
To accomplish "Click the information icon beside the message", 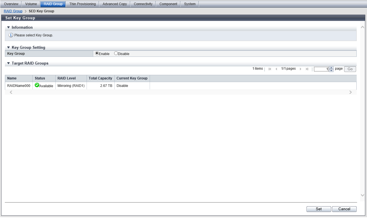I will click(x=11, y=35).
